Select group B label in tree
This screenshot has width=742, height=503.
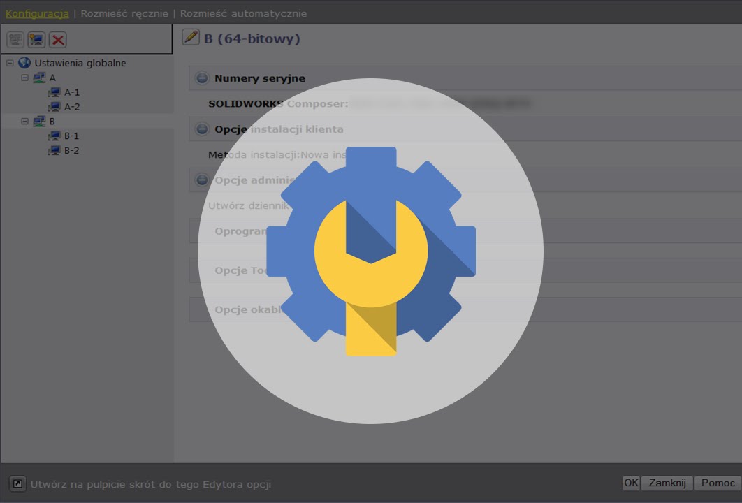pos(52,121)
